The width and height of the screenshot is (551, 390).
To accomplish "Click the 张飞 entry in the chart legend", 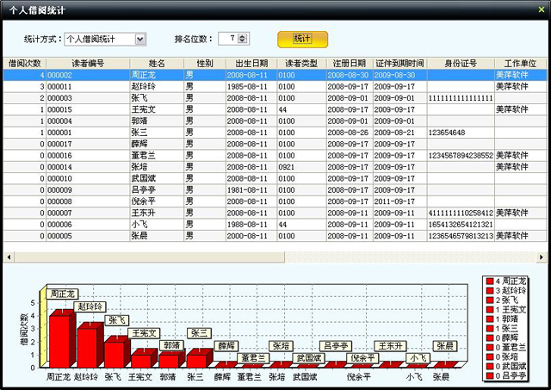I will point(511,300).
